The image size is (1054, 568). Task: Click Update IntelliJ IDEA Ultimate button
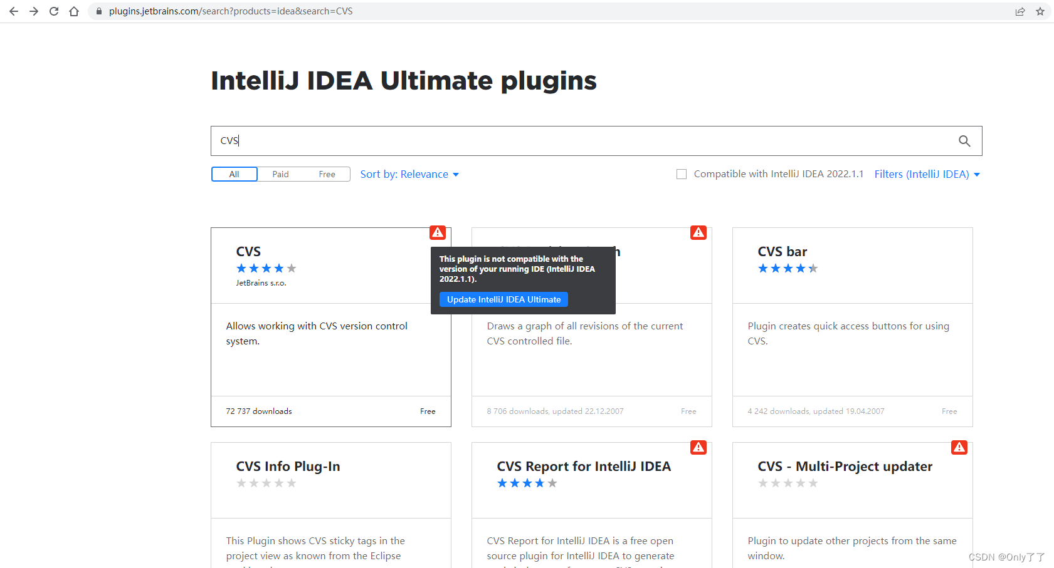point(503,299)
